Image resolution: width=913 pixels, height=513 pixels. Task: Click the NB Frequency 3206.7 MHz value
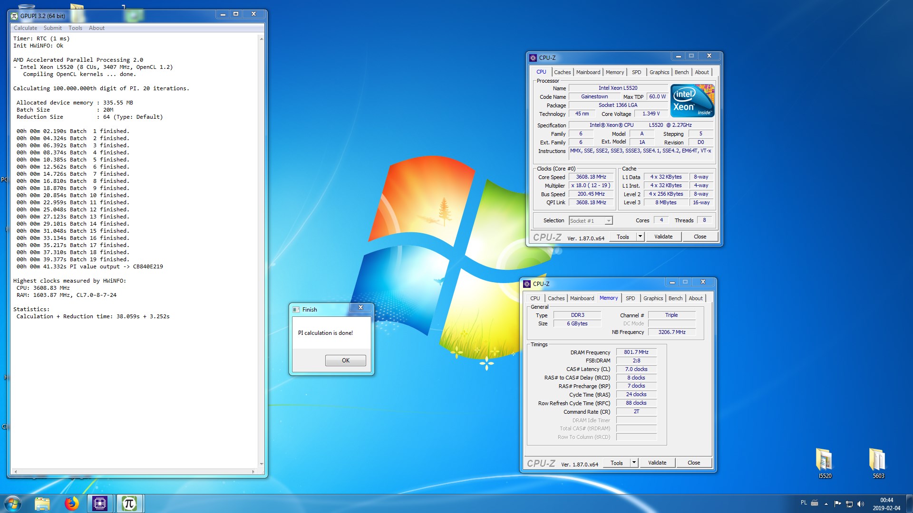(x=672, y=332)
